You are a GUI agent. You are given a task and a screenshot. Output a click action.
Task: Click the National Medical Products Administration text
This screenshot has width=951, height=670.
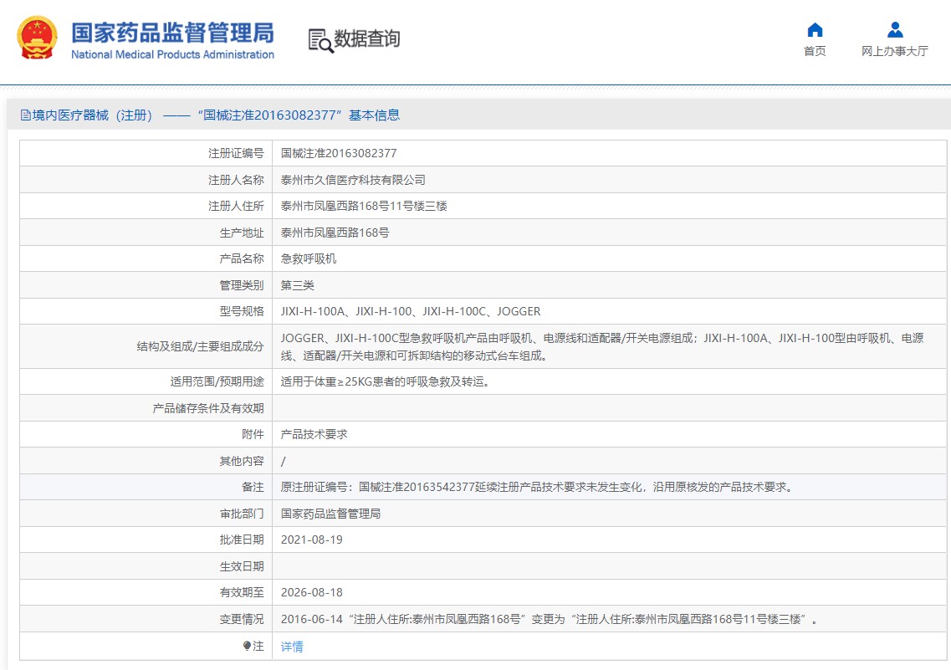click(172, 55)
